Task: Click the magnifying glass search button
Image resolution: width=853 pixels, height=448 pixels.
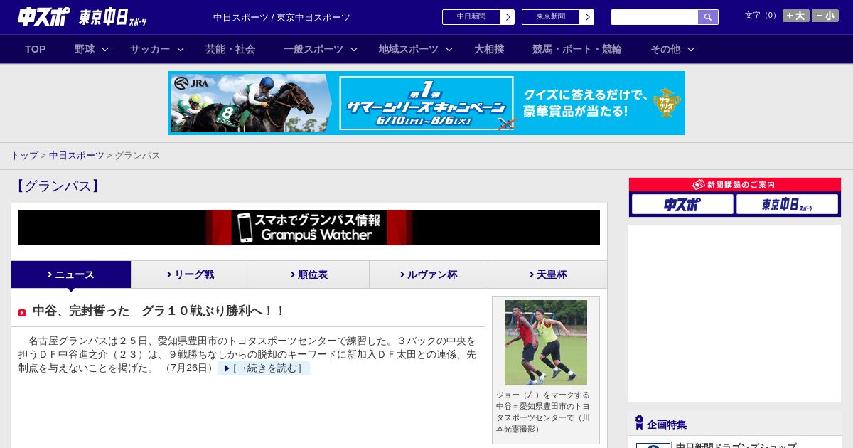Action: click(x=708, y=17)
